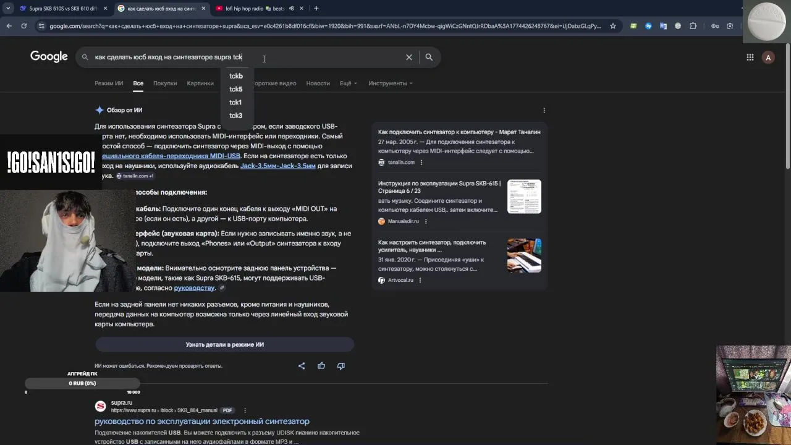Open the green extension icon
The height and width of the screenshot is (445, 791).
click(x=633, y=26)
